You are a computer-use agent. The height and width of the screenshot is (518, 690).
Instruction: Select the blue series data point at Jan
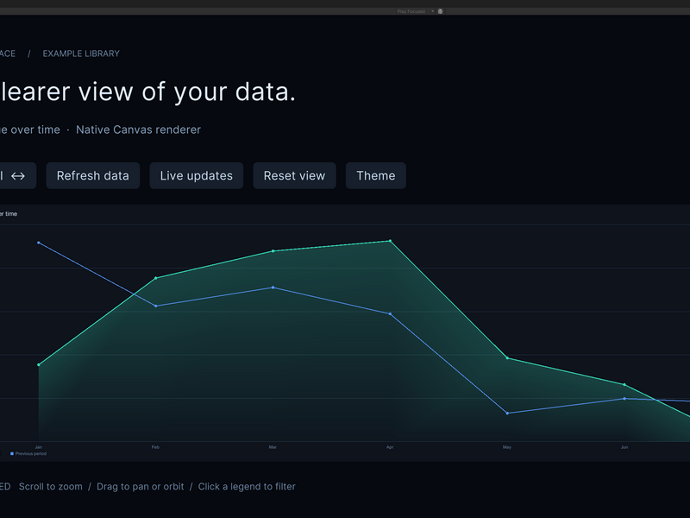pos(39,243)
